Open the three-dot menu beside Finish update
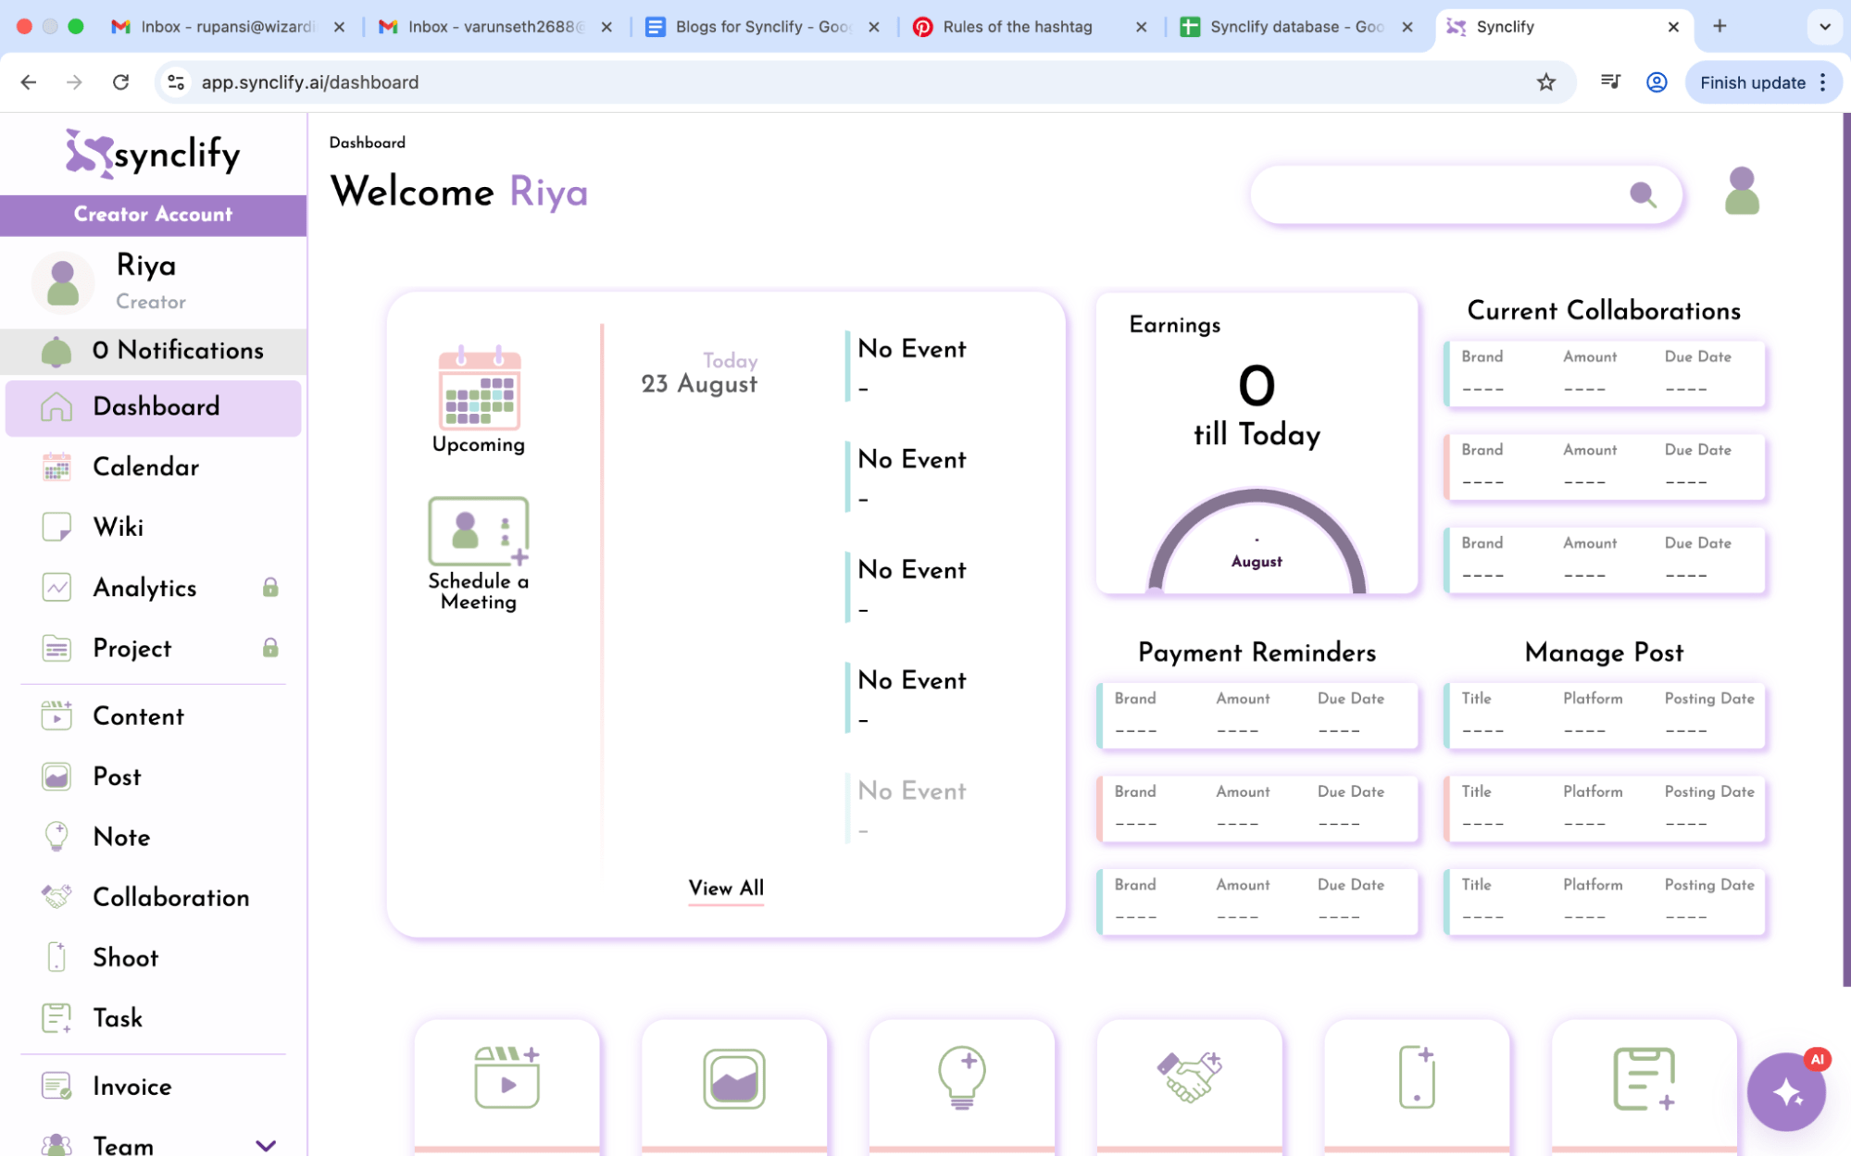Viewport: 1851px width, 1157px height. click(1821, 82)
